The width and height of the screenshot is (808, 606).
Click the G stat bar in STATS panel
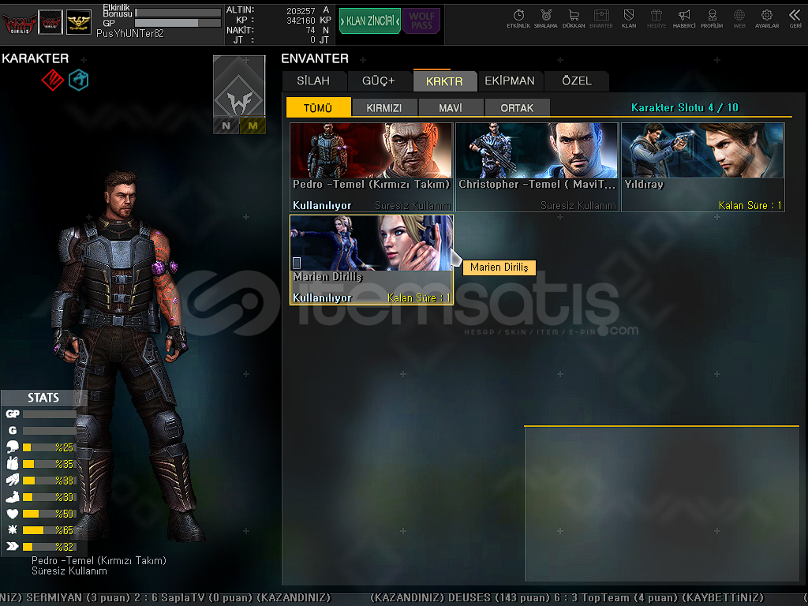[x=50, y=430]
